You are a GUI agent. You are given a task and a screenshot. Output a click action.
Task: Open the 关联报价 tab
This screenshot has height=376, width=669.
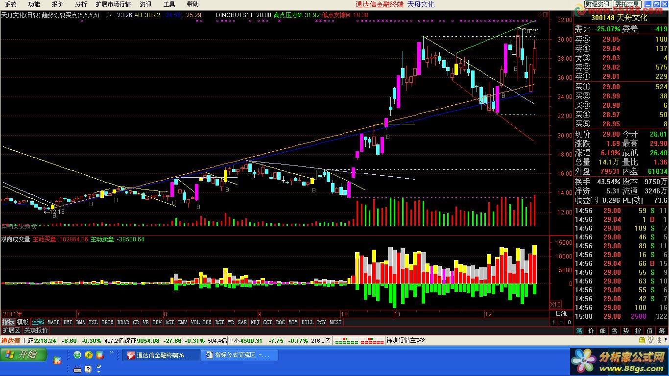pyautogui.click(x=36, y=330)
